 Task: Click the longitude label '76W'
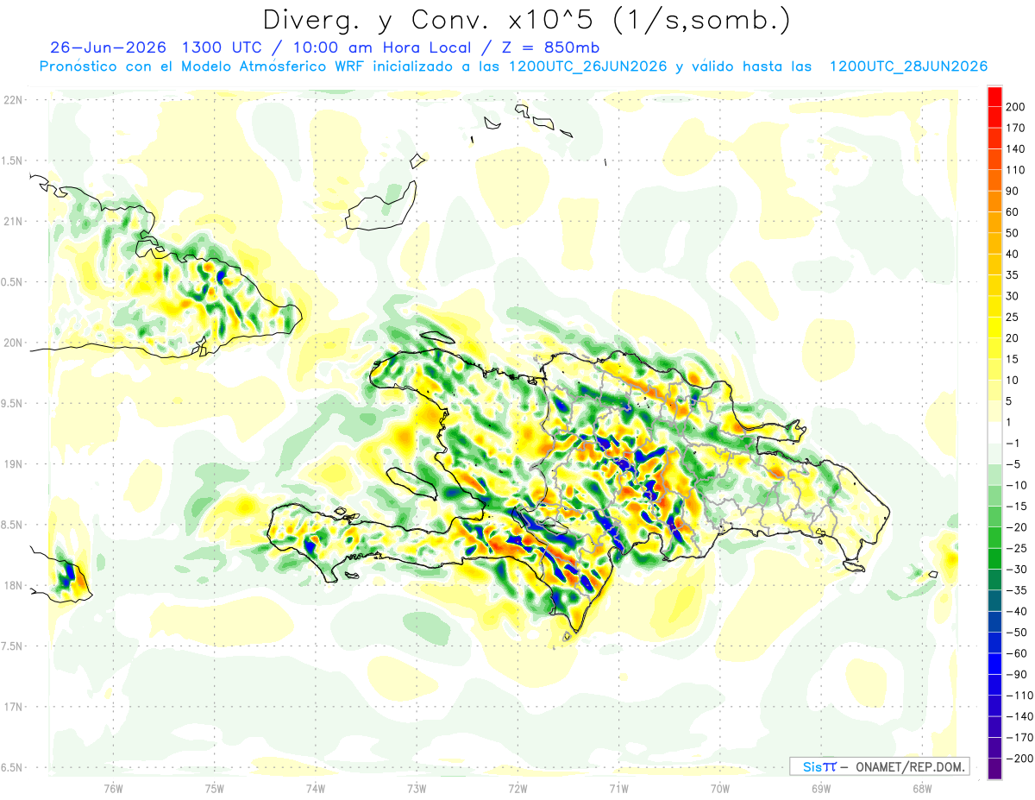pyautogui.click(x=114, y=789)
